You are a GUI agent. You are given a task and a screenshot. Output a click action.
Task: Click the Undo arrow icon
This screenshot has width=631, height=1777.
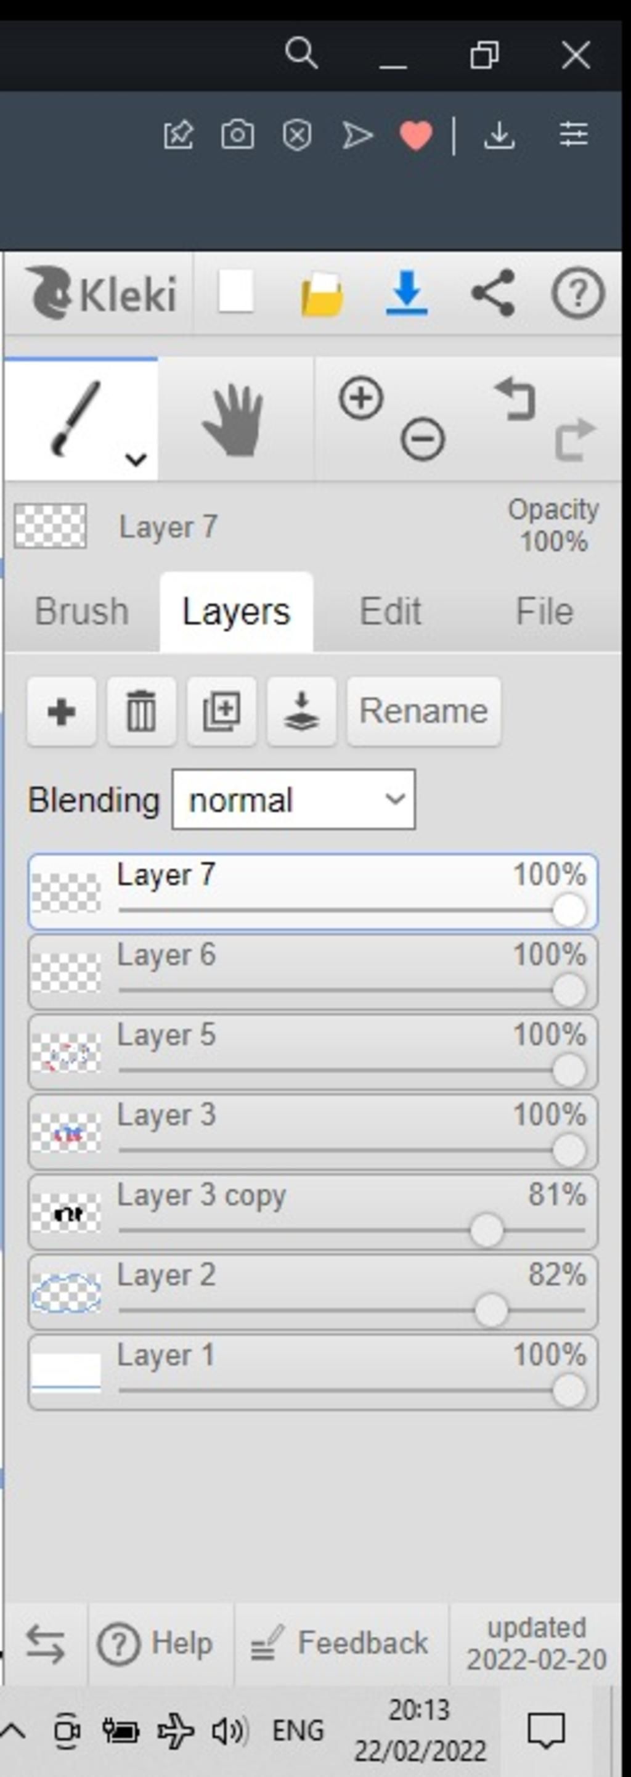pos(516,399)
